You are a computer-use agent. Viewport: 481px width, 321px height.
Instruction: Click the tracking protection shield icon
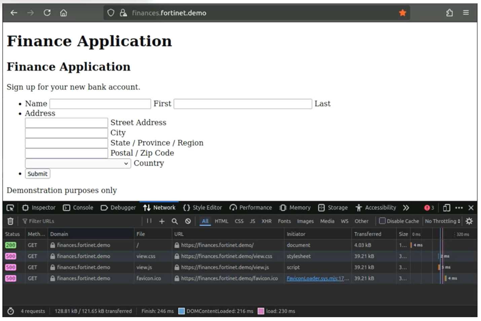coord(111,13)
